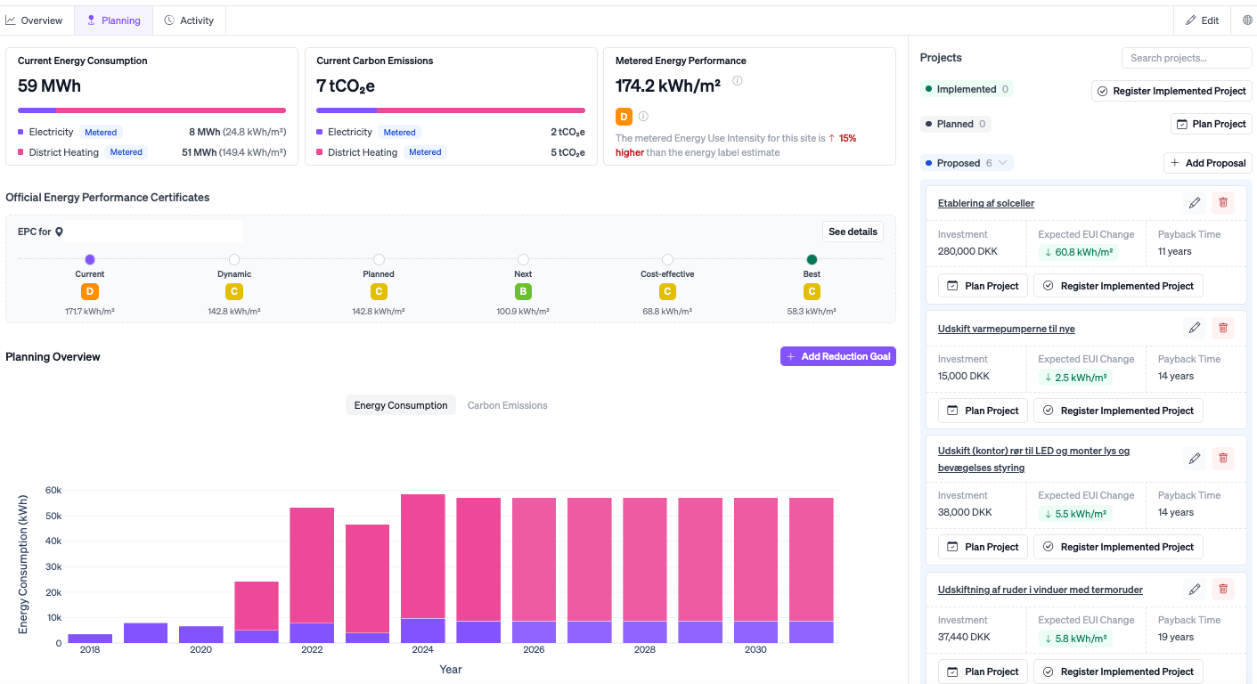1257x684 pixels.
Task: Select the Next EPC scenario point
Action: point(523,259)
